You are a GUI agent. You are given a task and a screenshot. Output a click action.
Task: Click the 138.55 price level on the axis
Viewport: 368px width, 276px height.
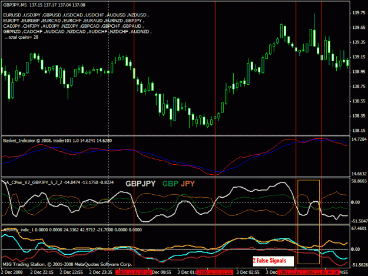[359, 101]
